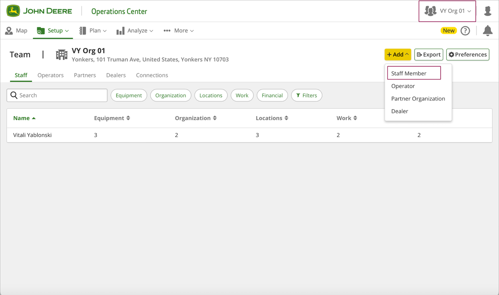
Task: Click the Export button
Action: [428, 55]
